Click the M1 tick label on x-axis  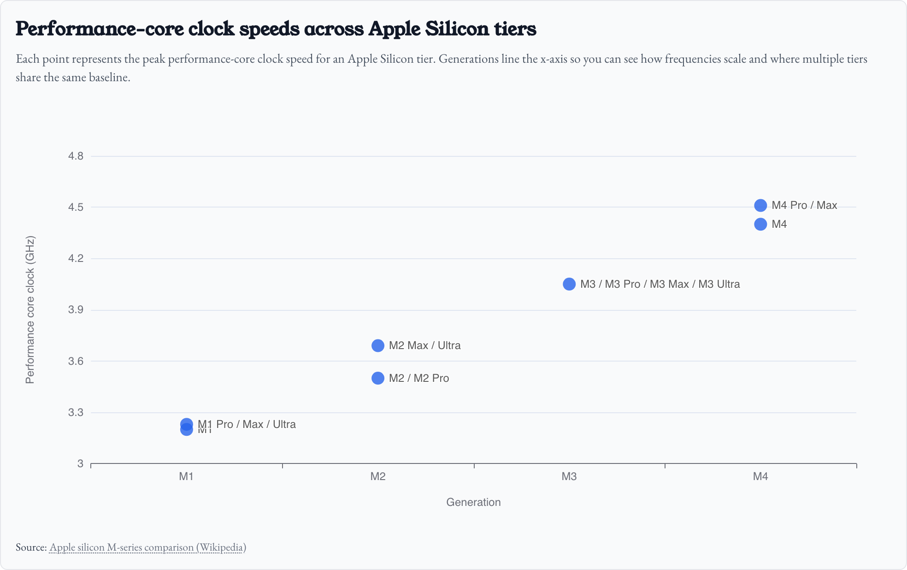tap(186, 476)
